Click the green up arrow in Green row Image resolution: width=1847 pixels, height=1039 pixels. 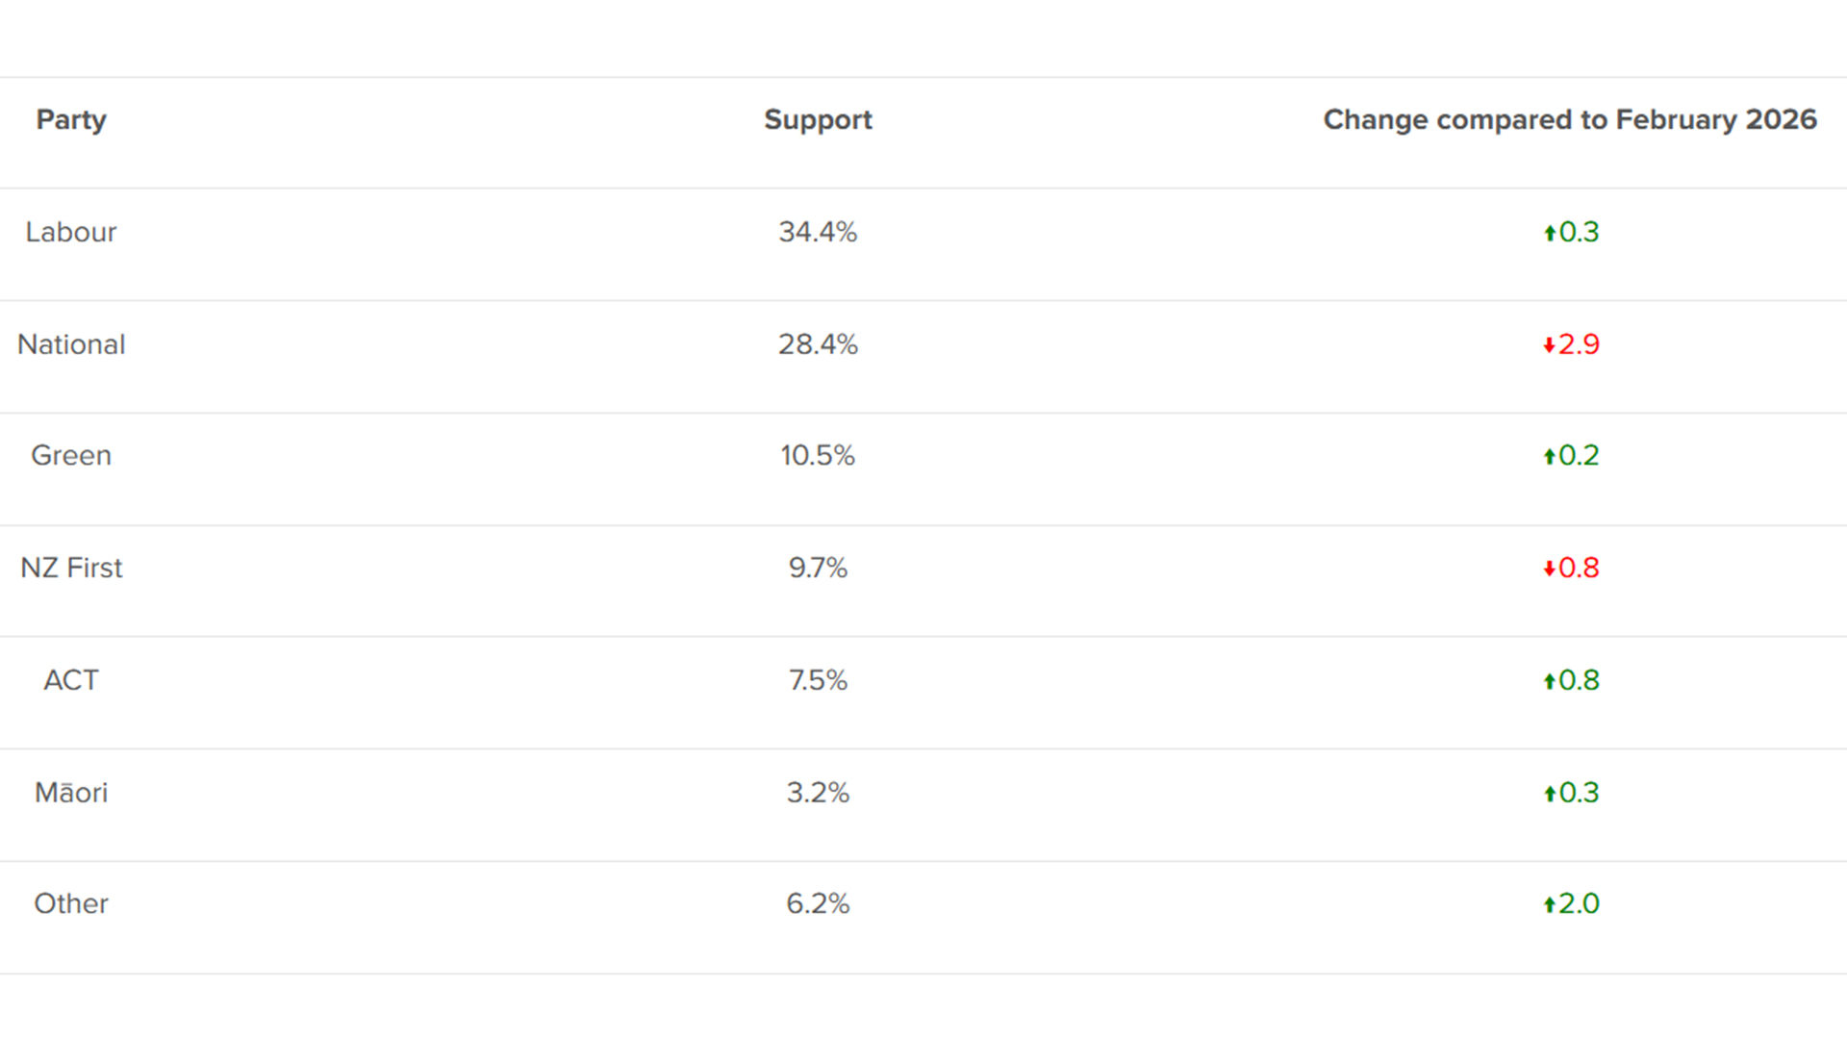tap(1549, 456)
